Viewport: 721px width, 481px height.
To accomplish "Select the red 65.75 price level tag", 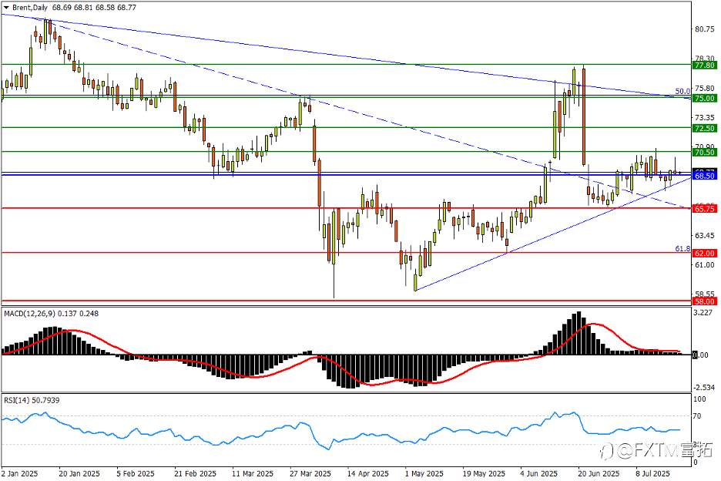I will pyautogui.click(x=705, y=208).
